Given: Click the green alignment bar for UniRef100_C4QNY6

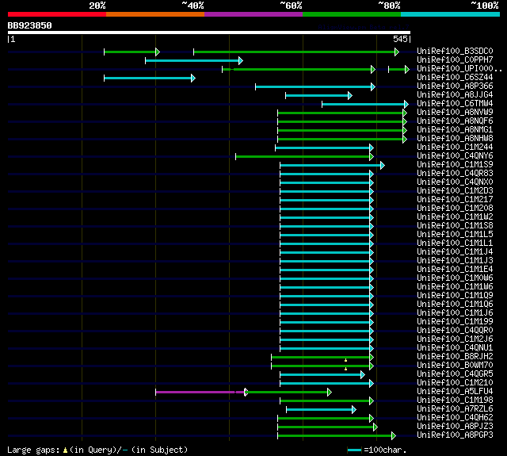Looking at the screenshot, I should pos(303,157).
